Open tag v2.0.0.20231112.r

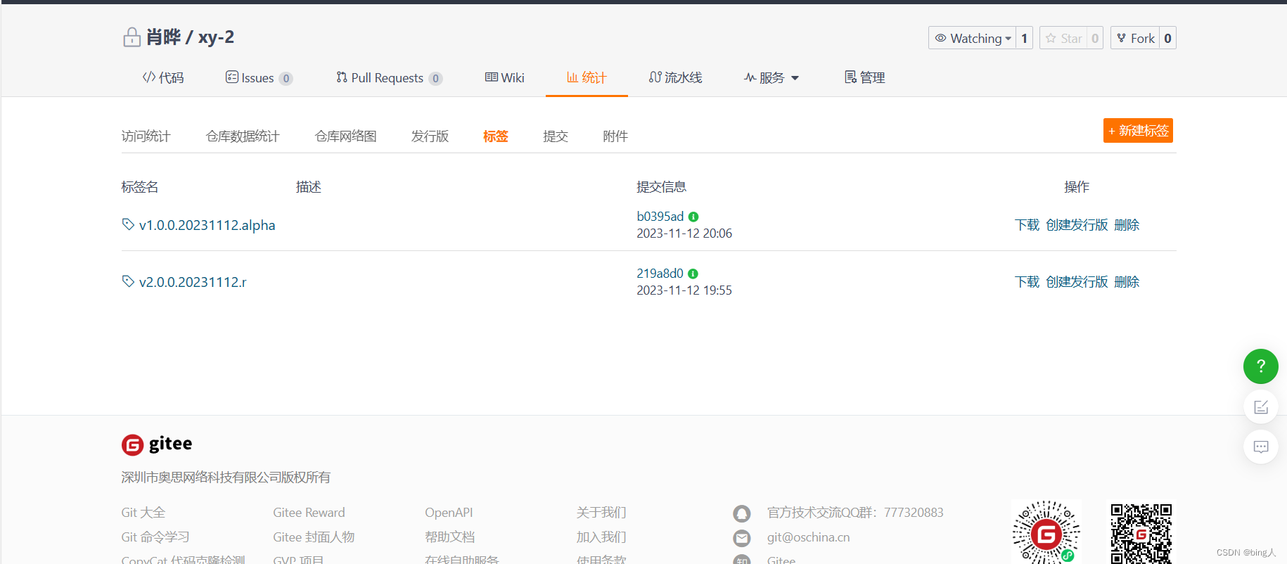click(x=193, y=282)
